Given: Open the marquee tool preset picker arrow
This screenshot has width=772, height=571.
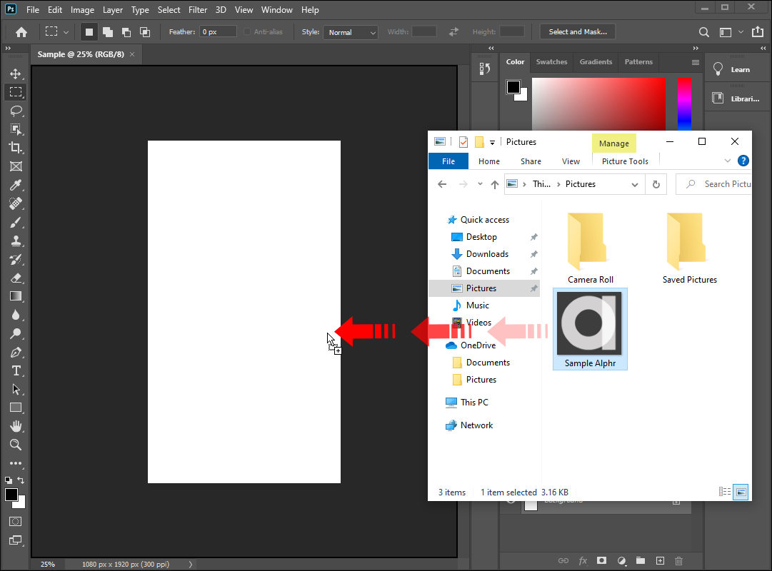Looking at the screenshot, I should 66,33.
